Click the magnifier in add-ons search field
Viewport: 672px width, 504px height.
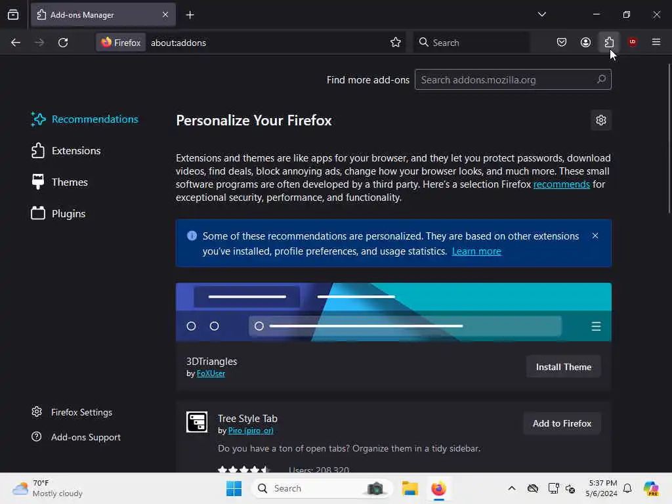tap(601, 79)
